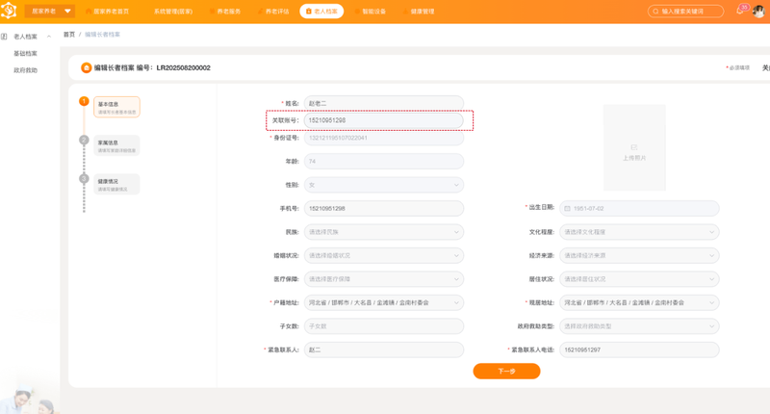Expand the 民族 selection dropdown

point(383,232)
